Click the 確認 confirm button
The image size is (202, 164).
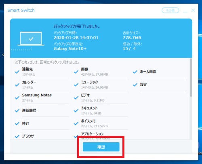coord(101,147)
